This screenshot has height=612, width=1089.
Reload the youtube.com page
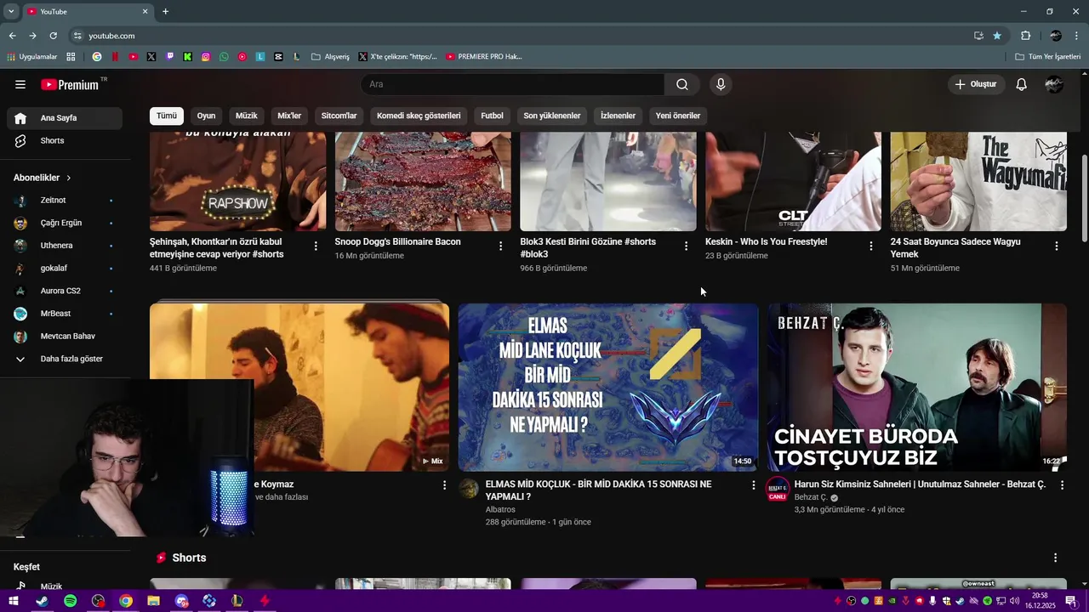point(53,36)
